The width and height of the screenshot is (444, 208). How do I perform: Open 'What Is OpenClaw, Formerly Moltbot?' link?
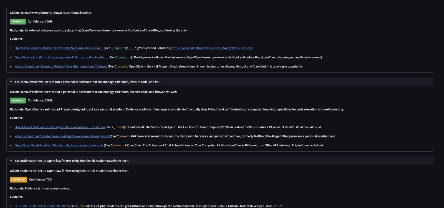click(x=60, y=66)
